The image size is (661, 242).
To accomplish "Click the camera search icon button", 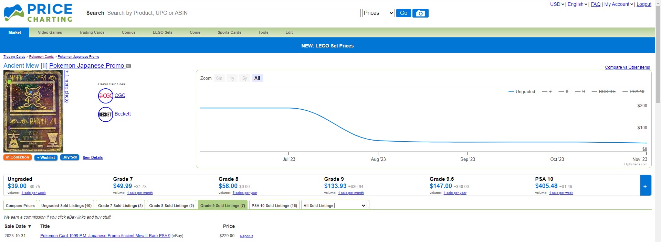I will coord(420,13).
